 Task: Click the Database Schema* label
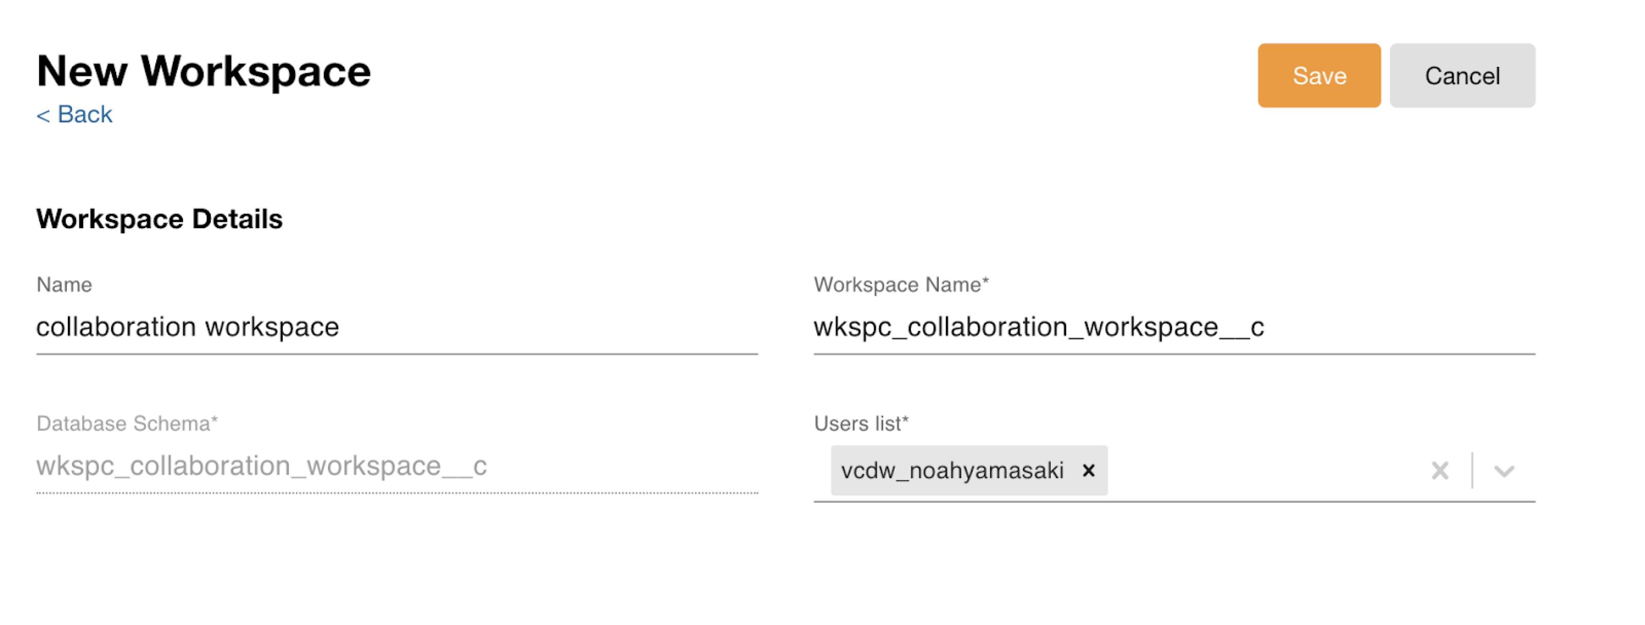126,424
